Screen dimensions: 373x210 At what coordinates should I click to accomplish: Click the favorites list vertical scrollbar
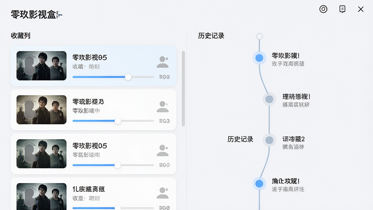183,89
